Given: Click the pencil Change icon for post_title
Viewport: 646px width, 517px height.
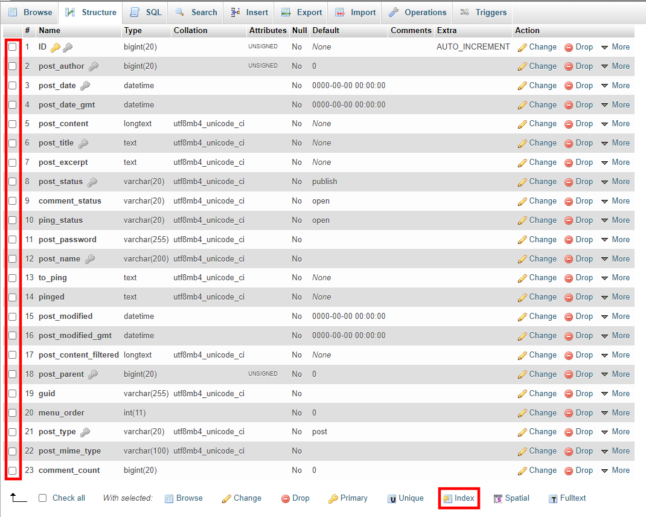Looking at the screenshot, I should click(x=522, y=143).
